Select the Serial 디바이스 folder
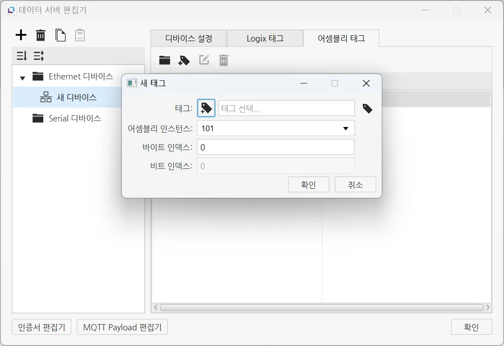This screenshot has height=346, width=504. coord(75,118)
